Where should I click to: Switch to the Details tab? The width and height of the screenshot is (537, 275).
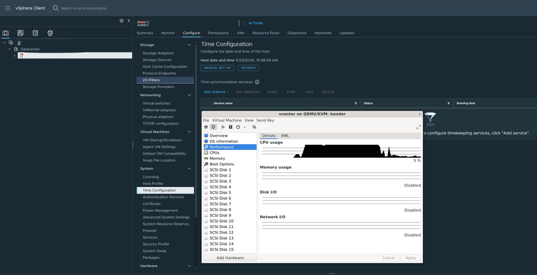click(268, 136)
